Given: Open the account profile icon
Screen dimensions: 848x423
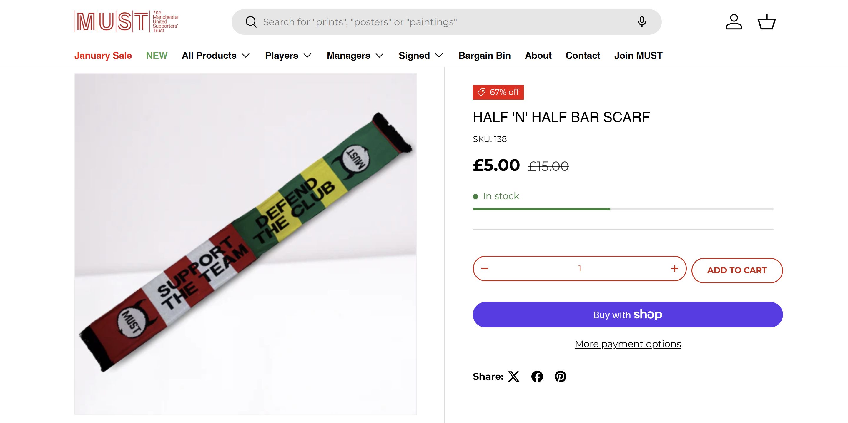Looking at the screenshot, I should pos(734,22).
